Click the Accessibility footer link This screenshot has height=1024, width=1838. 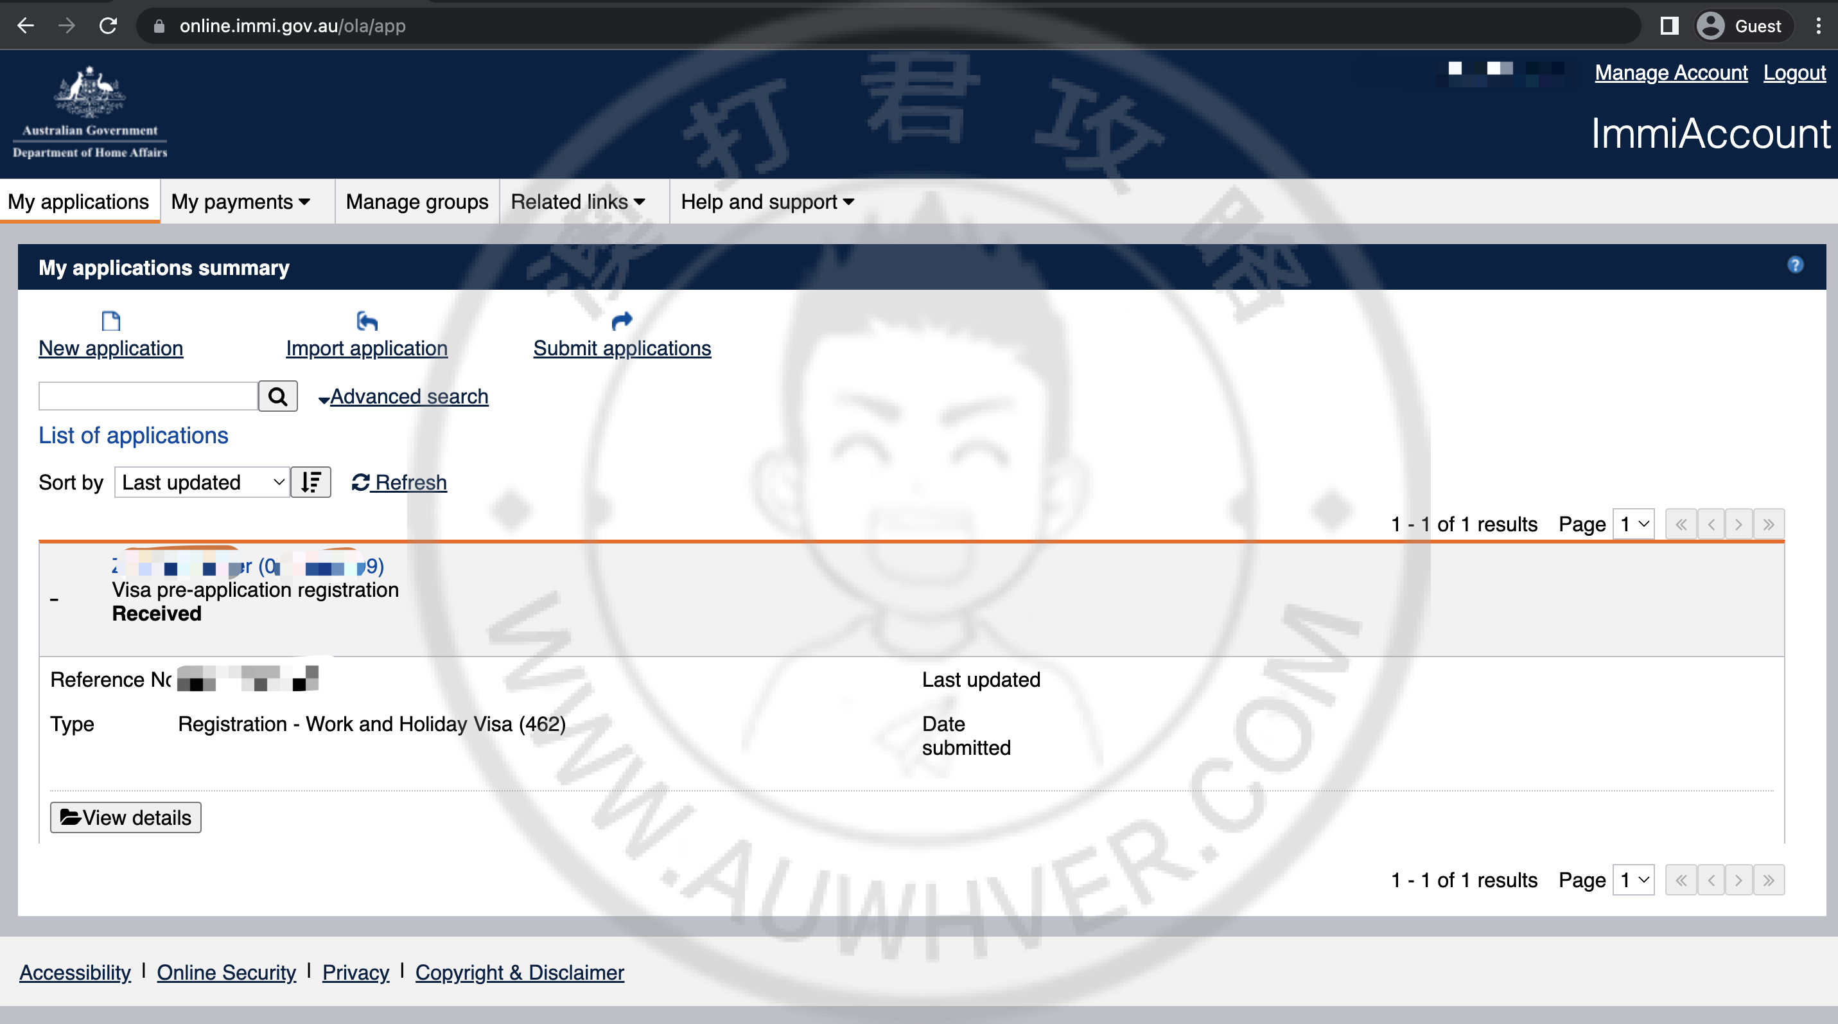75,973
